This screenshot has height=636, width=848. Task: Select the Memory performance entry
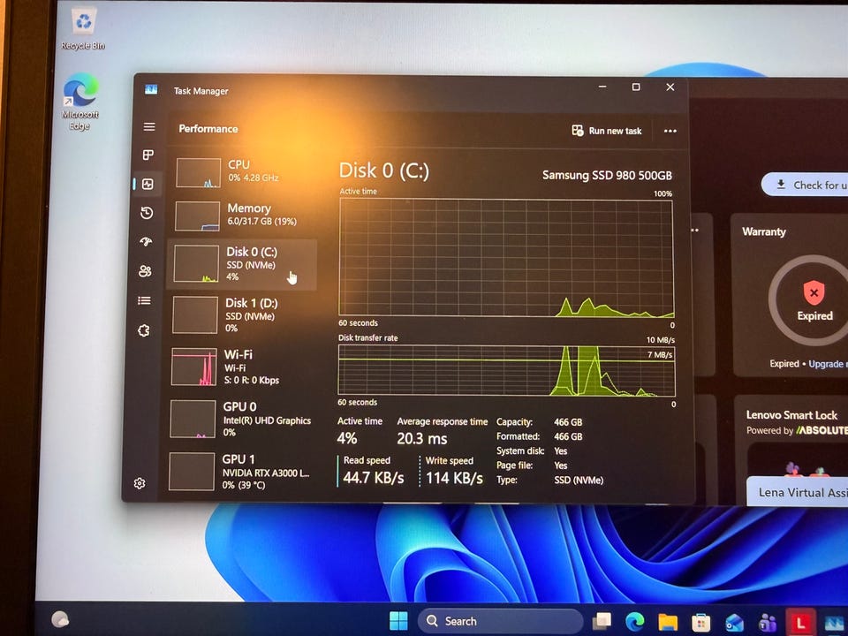242,216
